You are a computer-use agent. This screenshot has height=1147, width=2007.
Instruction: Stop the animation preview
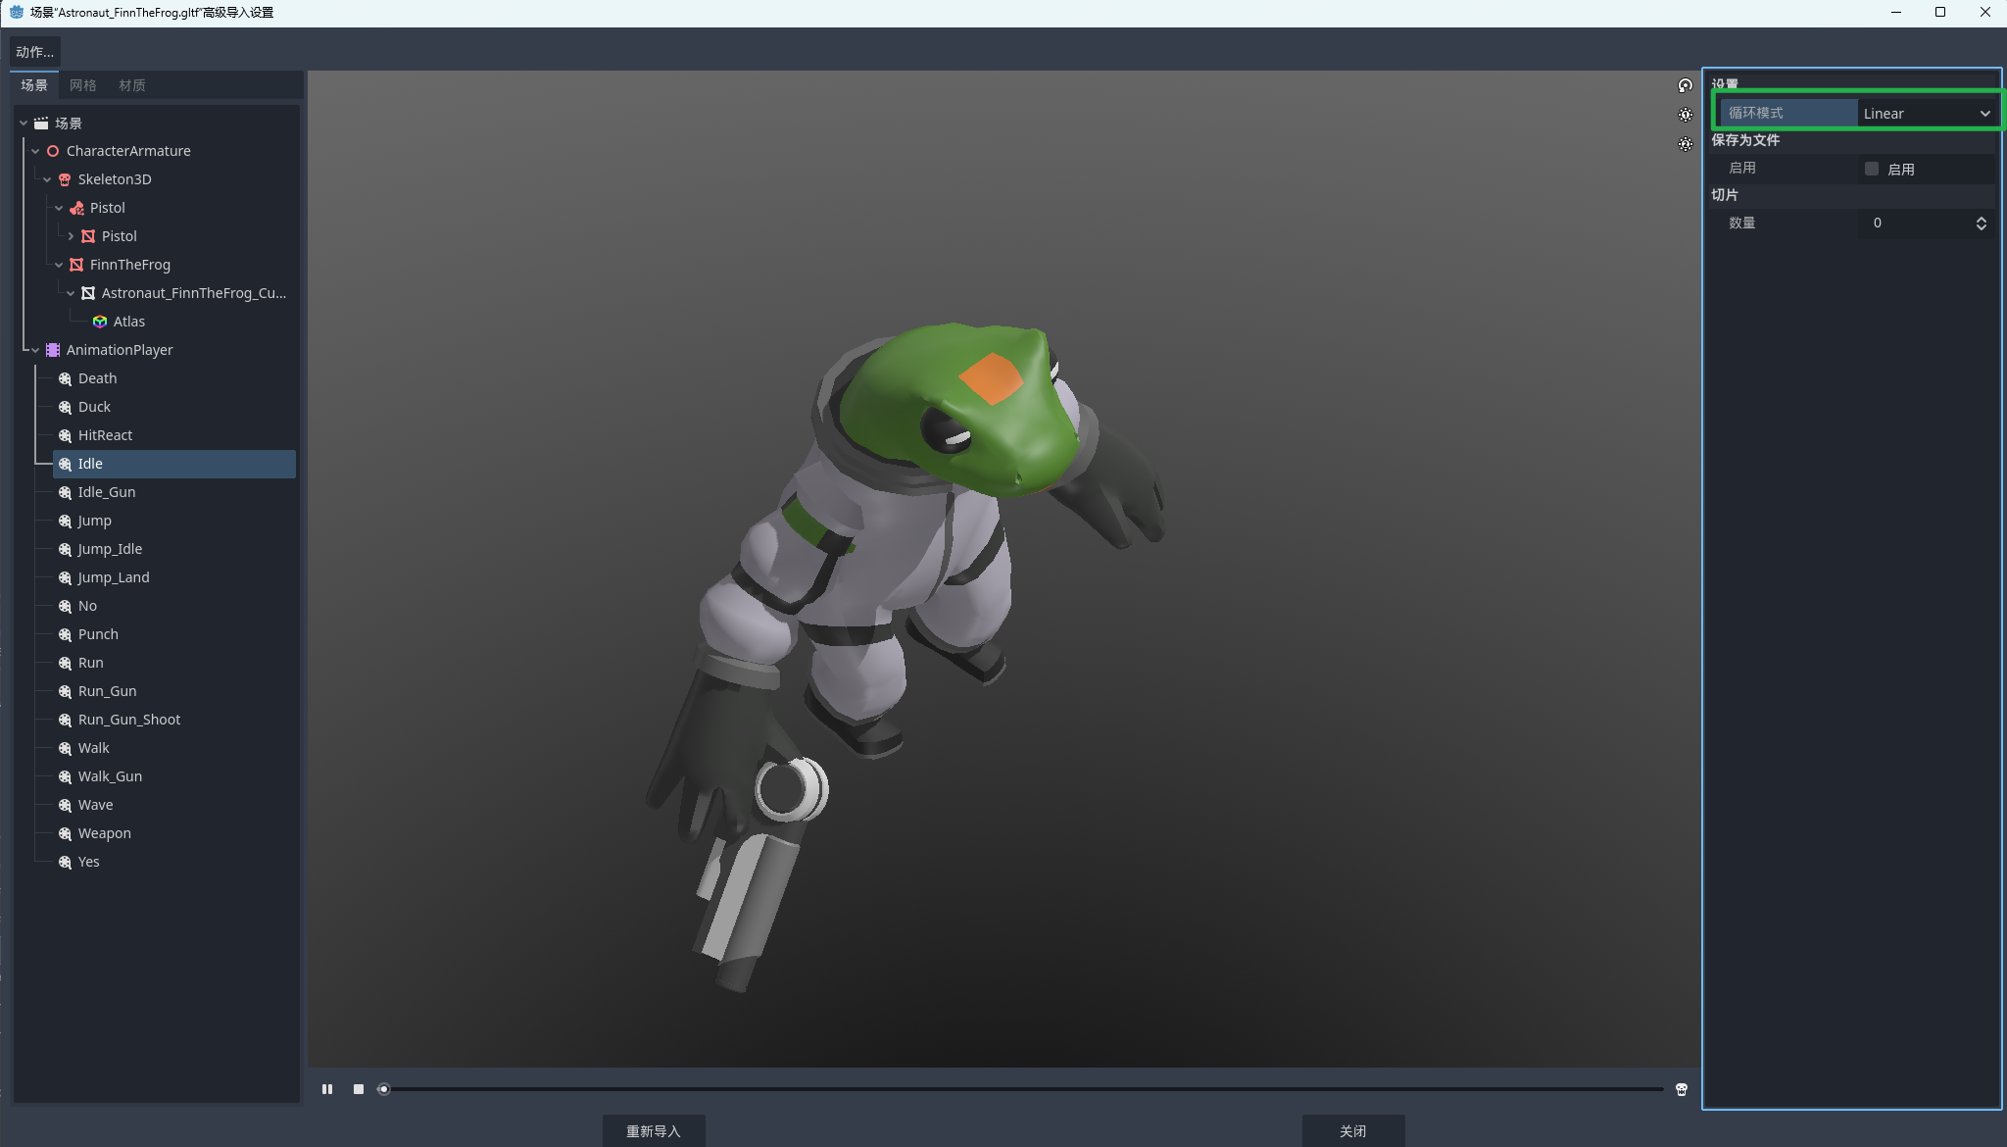pos(359,1089)
